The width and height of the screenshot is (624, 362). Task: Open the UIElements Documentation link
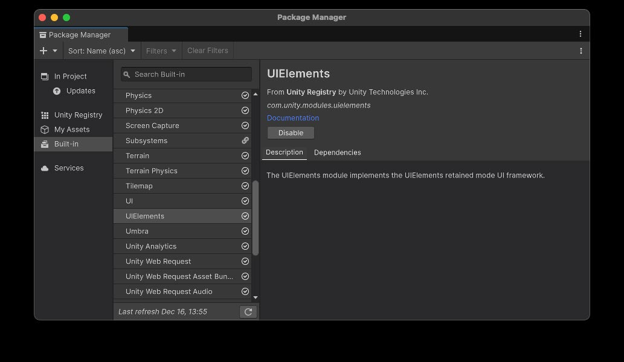coord(293,118)
